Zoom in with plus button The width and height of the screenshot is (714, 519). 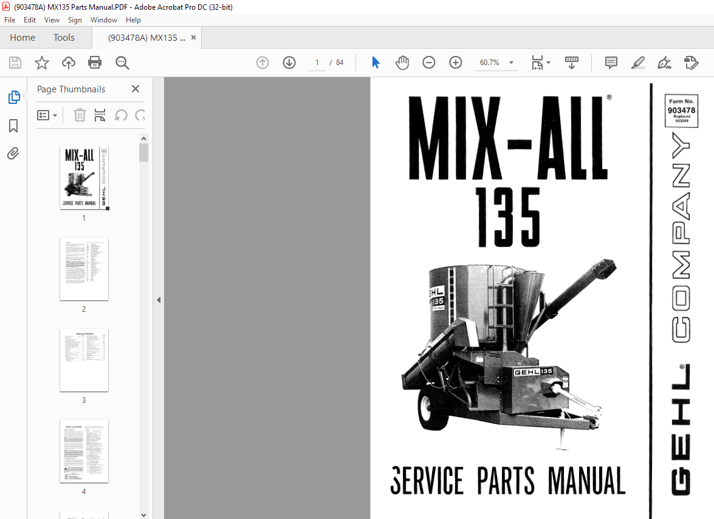click(455, 63)
